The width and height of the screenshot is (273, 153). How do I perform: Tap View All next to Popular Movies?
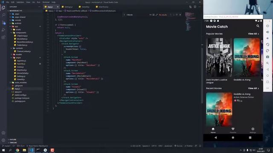(x=253, y=34)
